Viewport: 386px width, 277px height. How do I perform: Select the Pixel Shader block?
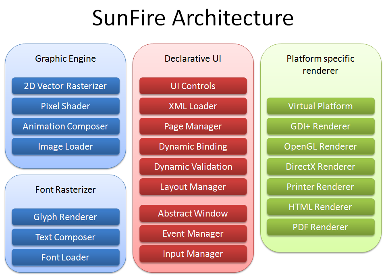click(x=66, y=106)
